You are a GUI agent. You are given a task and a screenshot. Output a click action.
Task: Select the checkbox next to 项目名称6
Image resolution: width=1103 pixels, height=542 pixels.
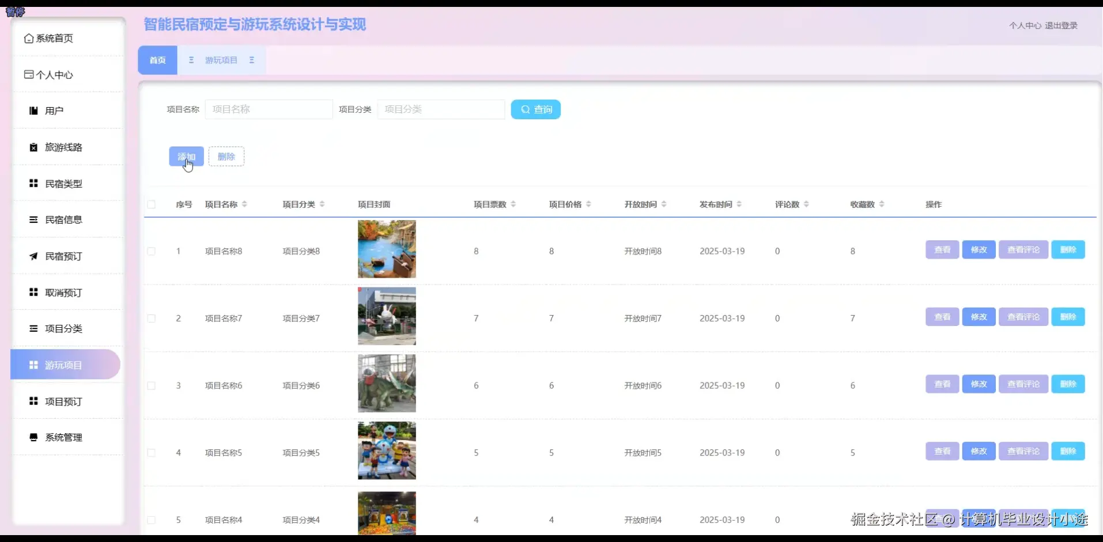(x=152, y=385)
